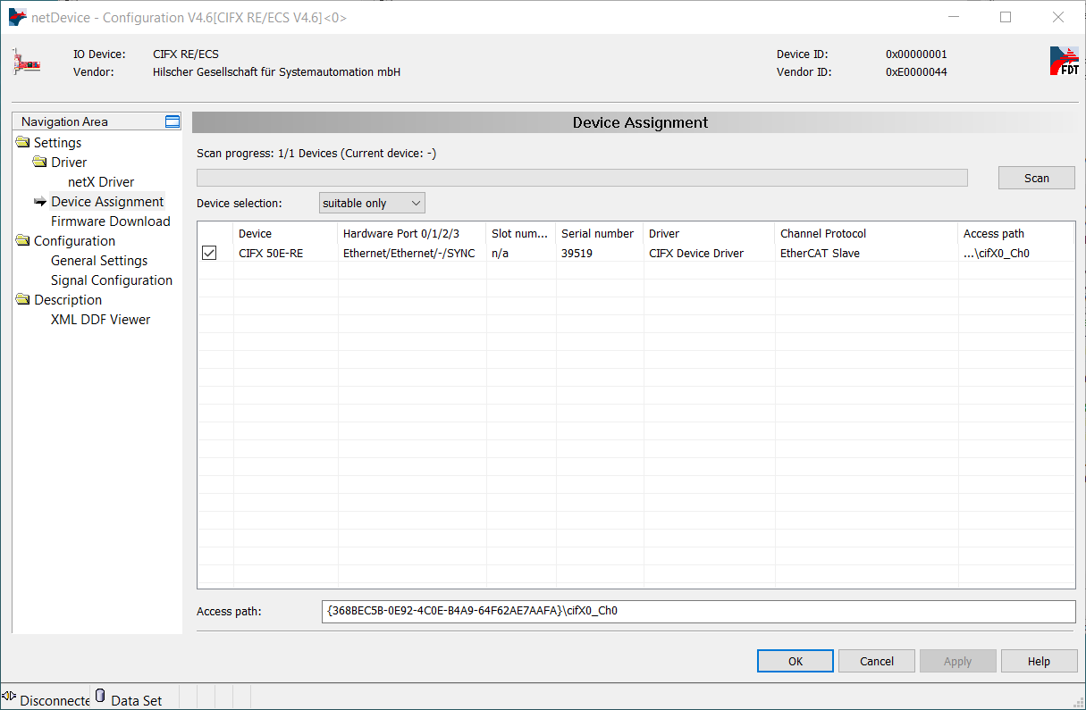Click the Disconnected status icon

(x=10, y=696)
